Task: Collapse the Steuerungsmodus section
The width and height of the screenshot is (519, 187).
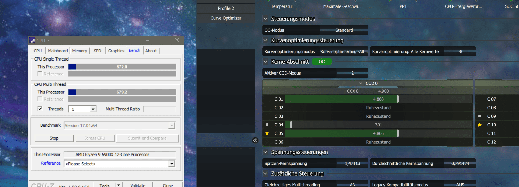Action: click(265, 19)
